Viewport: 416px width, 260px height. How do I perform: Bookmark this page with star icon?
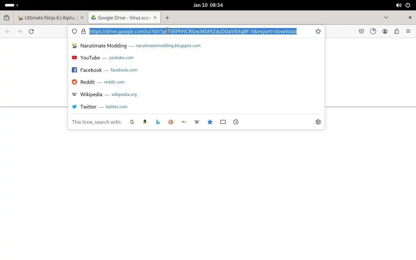[x=318, y=31]
